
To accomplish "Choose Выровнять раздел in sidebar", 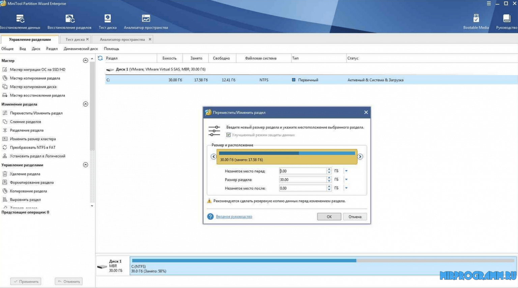I will click(x=25, y=200).
